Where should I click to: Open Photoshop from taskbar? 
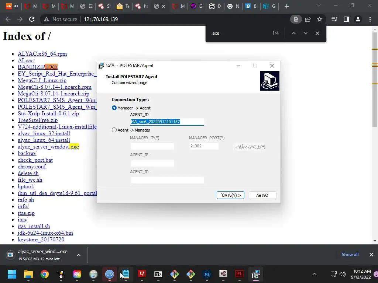point(207,274)
